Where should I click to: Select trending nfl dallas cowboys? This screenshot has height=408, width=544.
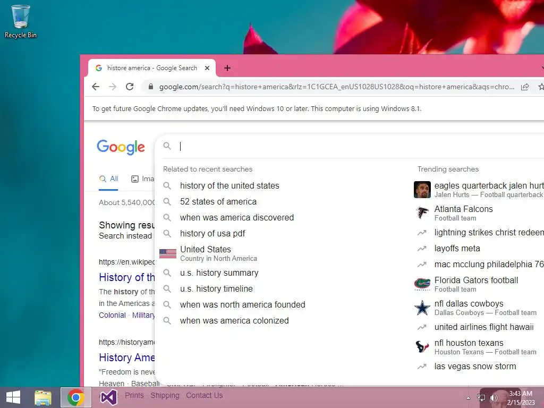[485, 308]
